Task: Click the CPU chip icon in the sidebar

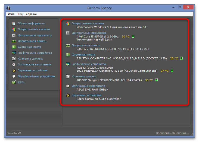Action: pos(14,35)
